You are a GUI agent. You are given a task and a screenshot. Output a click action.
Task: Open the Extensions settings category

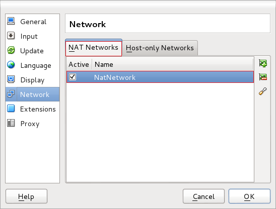[32, 109]
